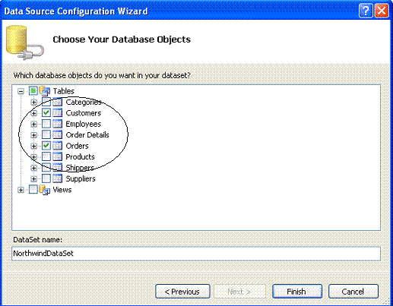Image resolution: width=393 pixels, height=306 pixels.
Task: Select the Categories table icon
Action: [x=58, y=102]
